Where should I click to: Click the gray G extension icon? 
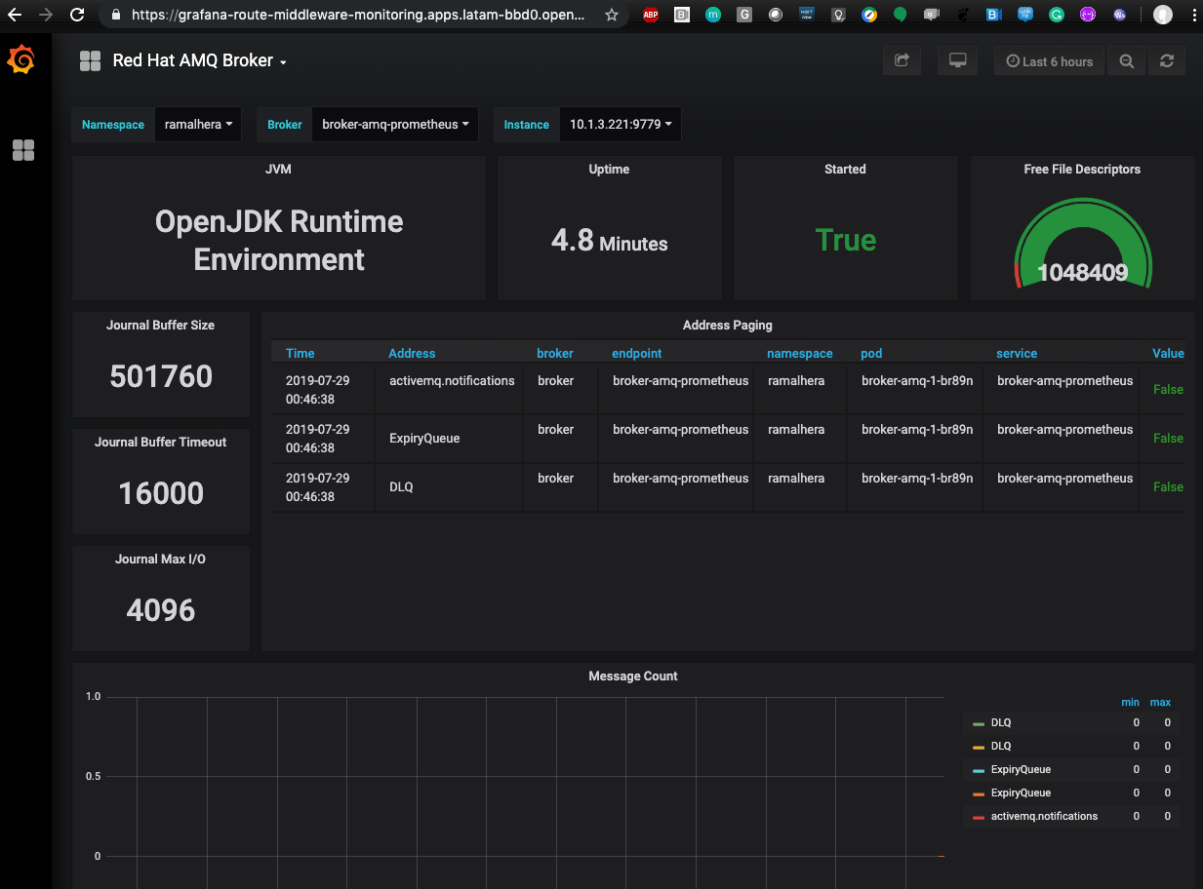[744, 15]
